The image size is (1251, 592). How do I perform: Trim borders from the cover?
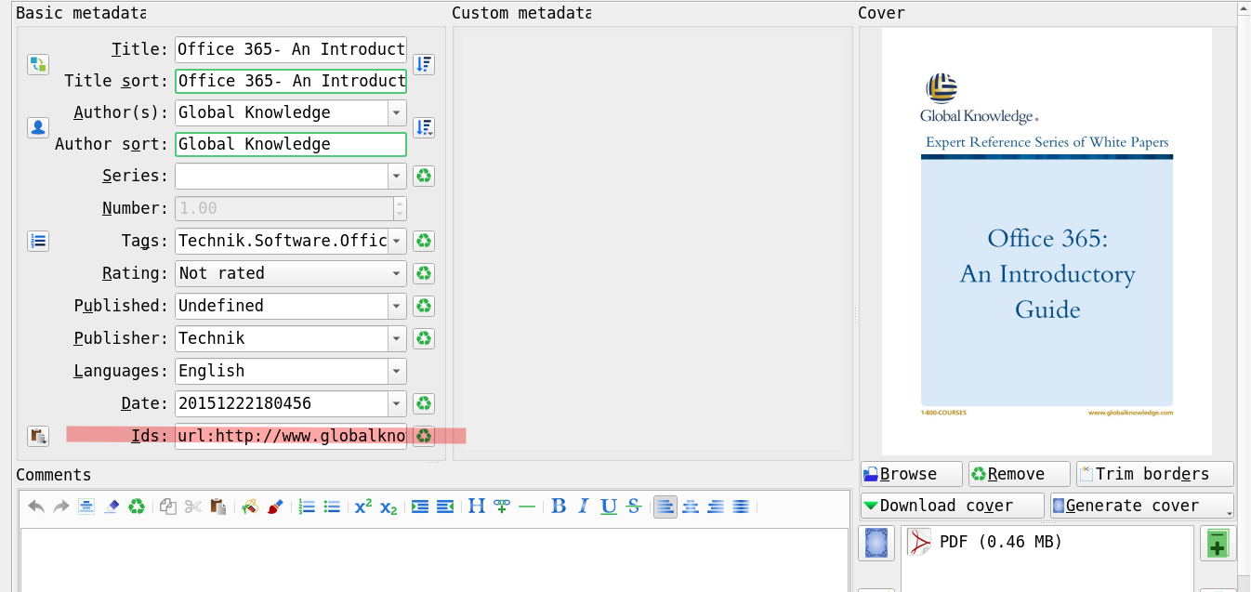click(x=1155, y=474)
